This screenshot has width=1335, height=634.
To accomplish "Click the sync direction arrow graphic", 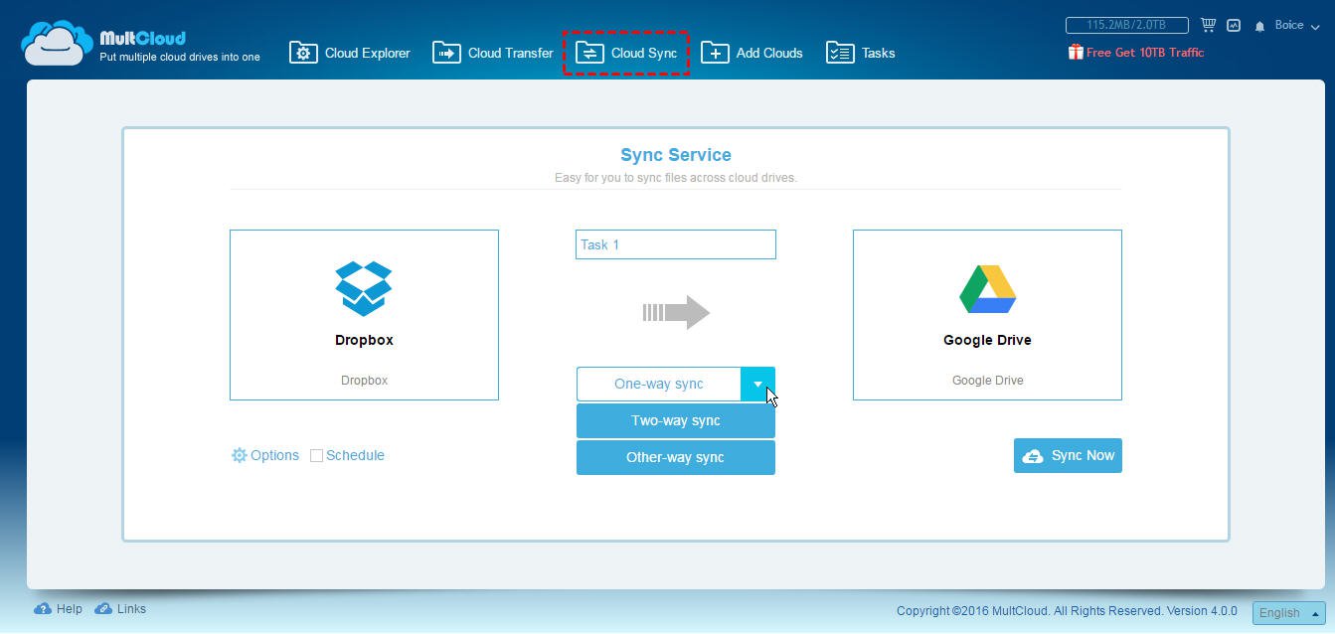I will pyautogui.click(x=676, y=313).
